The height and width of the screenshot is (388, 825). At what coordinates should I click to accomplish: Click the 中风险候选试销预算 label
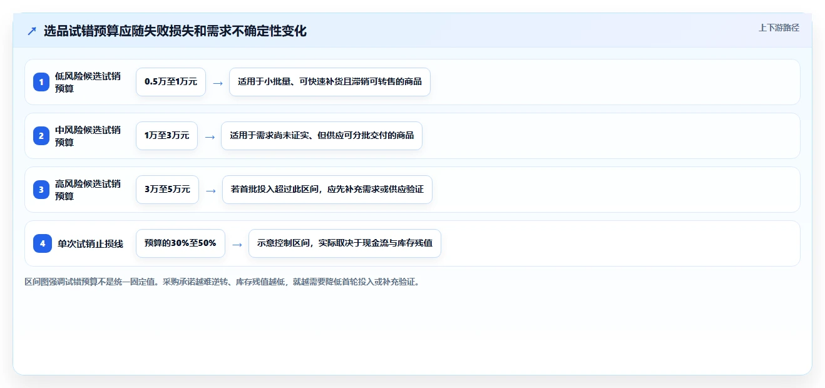point(88,136)
